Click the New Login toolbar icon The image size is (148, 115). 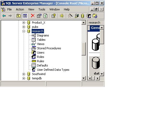89,16
